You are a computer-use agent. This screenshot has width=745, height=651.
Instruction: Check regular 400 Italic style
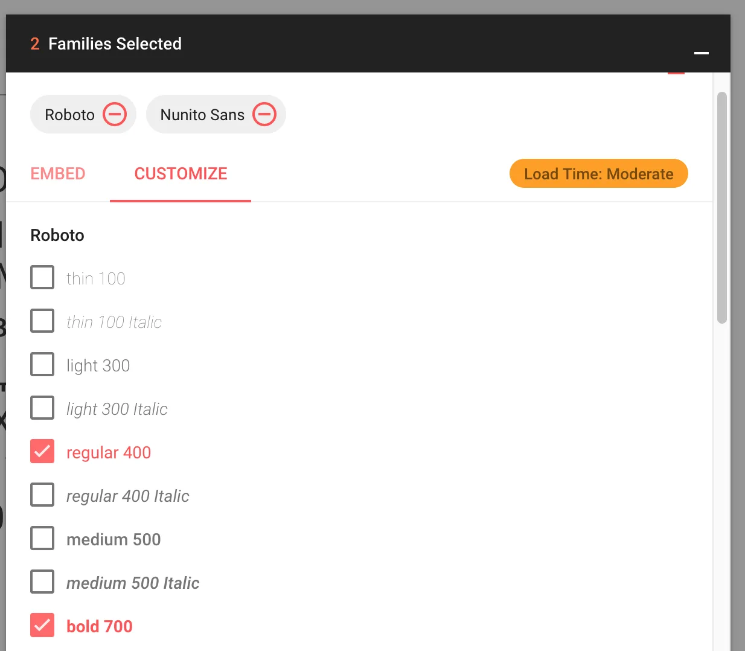42,495
